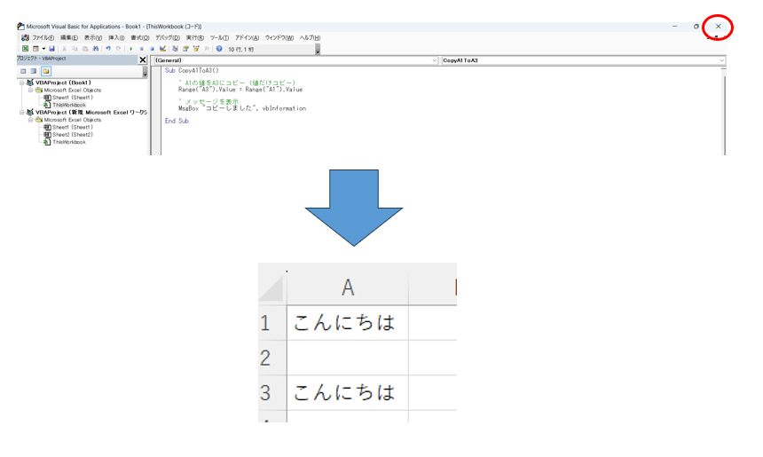Image resolution: width=763 pixels, height=457 pixels.
Task: Undo the last edit in the toolbar
Action: [x=108, y=49]
